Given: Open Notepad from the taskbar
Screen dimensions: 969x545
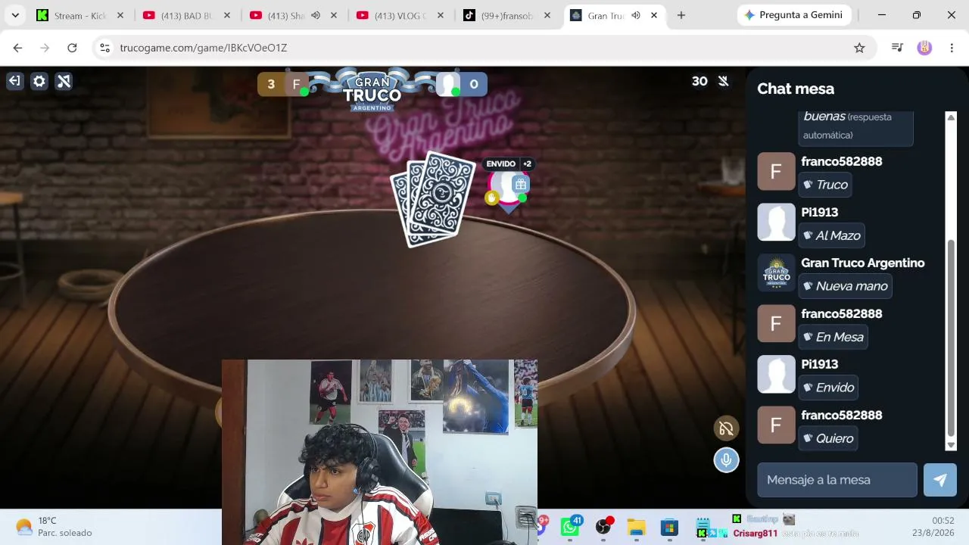Looking at the screenshot, I should click(703, 525).
